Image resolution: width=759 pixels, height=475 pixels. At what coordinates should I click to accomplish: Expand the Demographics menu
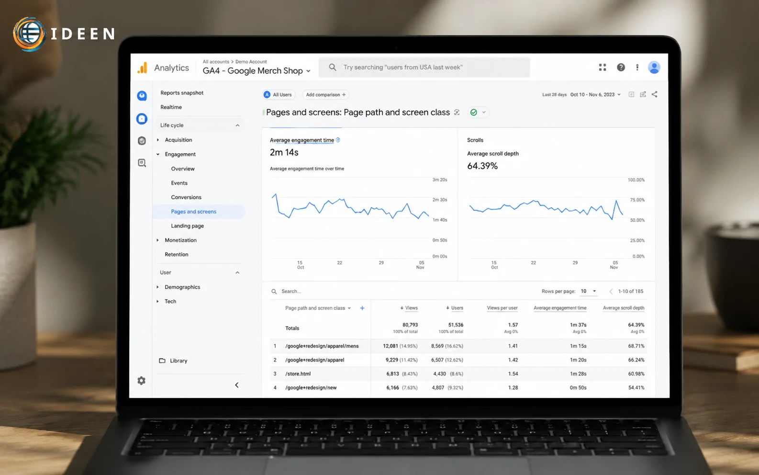(157, 287)
